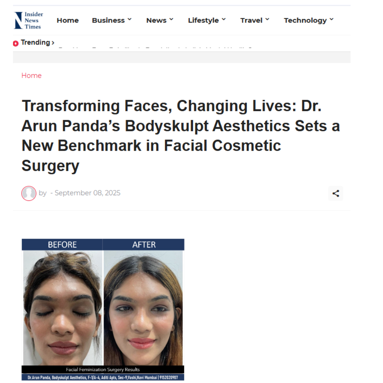
Task: Select the Business menu item
Action: [108, 20]
